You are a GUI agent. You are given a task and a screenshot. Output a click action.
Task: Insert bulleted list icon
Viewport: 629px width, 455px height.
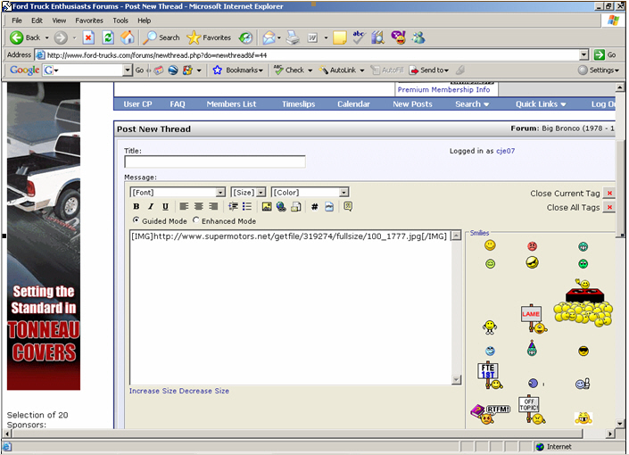point(247,207)
